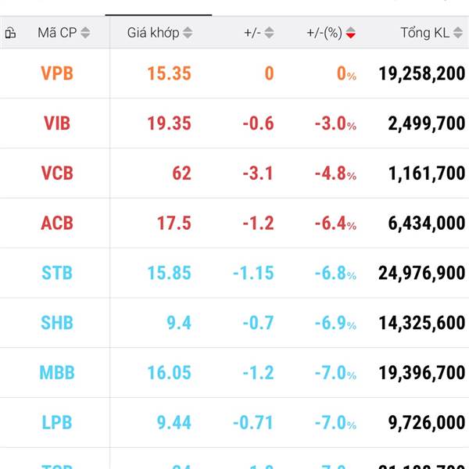The height and width of the screenshot is (469, 469).
Task: Select MBB volume 19,396,700
Action: [x=422, y=373]
